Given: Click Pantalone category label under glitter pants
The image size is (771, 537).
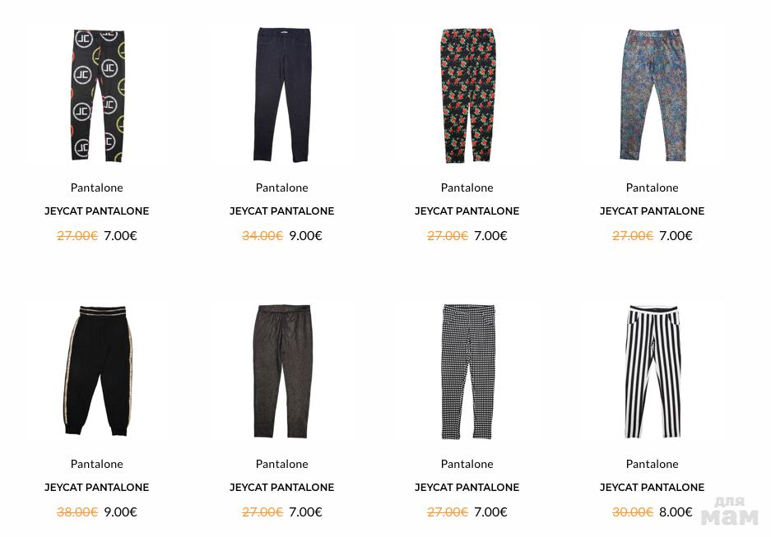Looking at the screenshot, I should [652, 187].
